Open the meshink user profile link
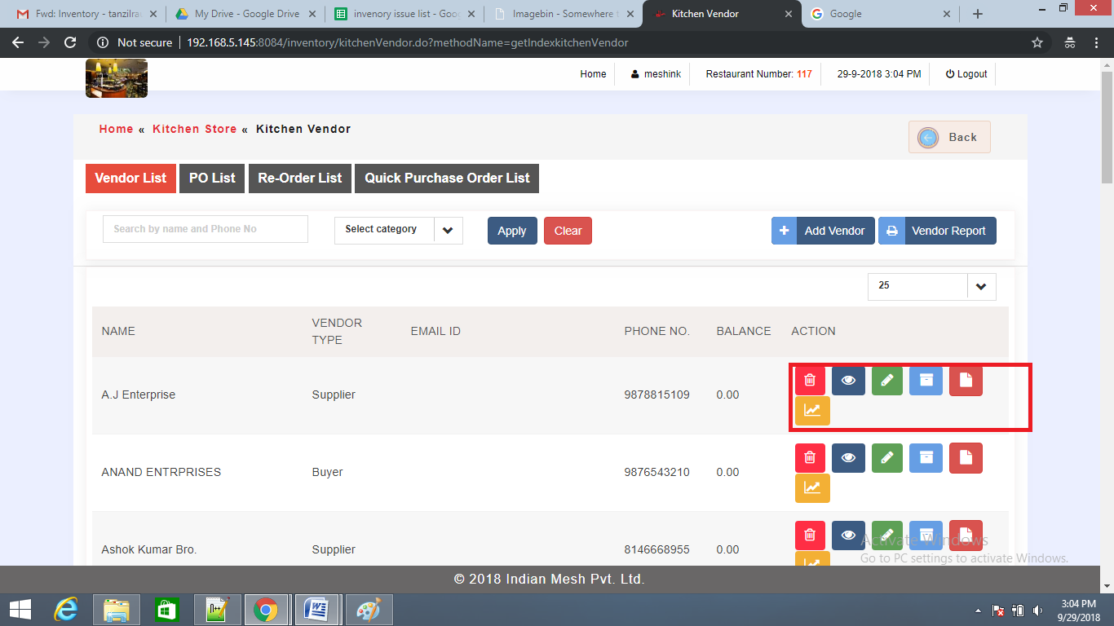This screenshot has width=1114, height=626. click(656, 74)
